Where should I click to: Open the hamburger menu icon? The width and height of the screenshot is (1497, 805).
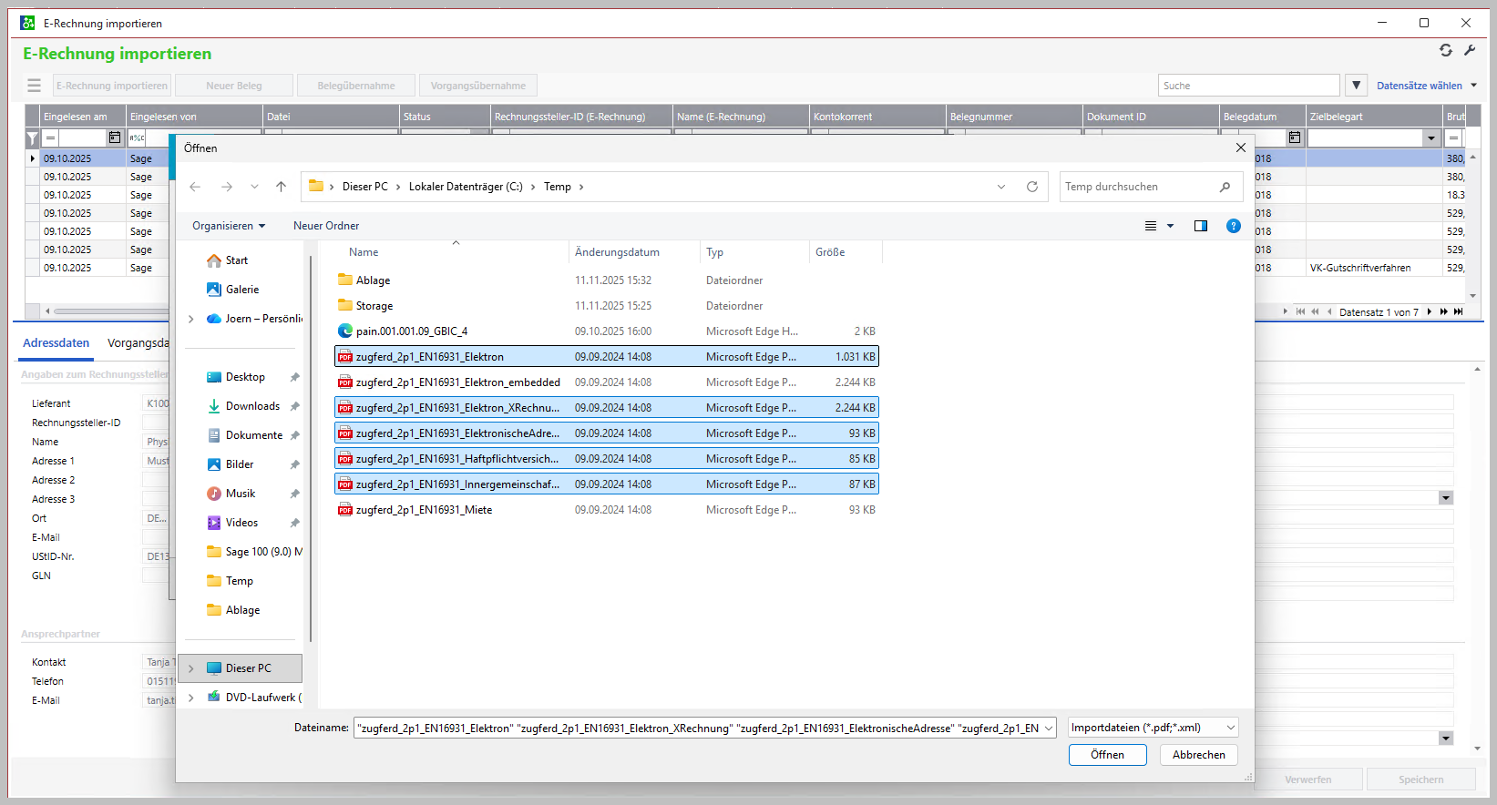click(34, 86)
